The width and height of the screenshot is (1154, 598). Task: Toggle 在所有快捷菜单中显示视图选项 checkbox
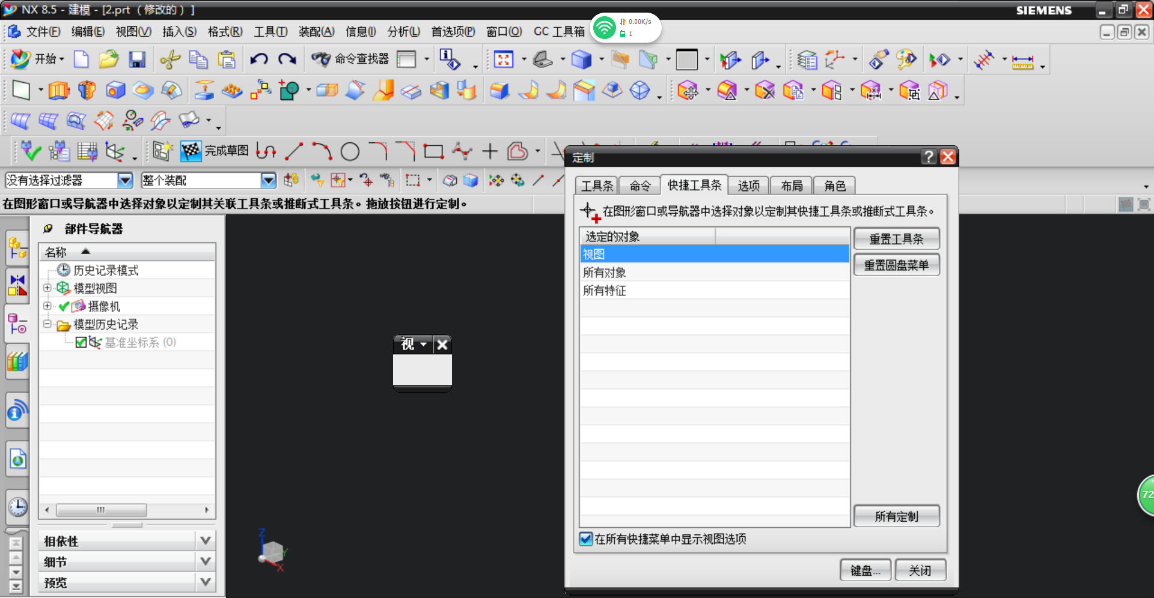point(585,539)
